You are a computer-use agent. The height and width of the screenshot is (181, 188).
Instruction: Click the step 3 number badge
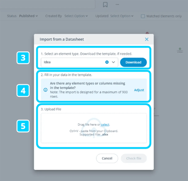point(23,58)
